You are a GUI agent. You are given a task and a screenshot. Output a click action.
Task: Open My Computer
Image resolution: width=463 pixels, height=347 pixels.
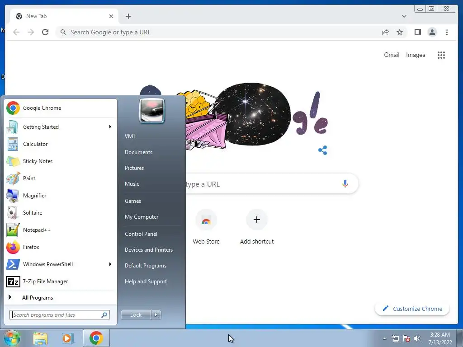[x=142, y=217]
